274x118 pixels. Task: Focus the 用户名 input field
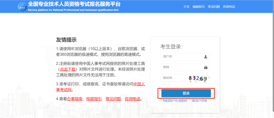(181, 57)
